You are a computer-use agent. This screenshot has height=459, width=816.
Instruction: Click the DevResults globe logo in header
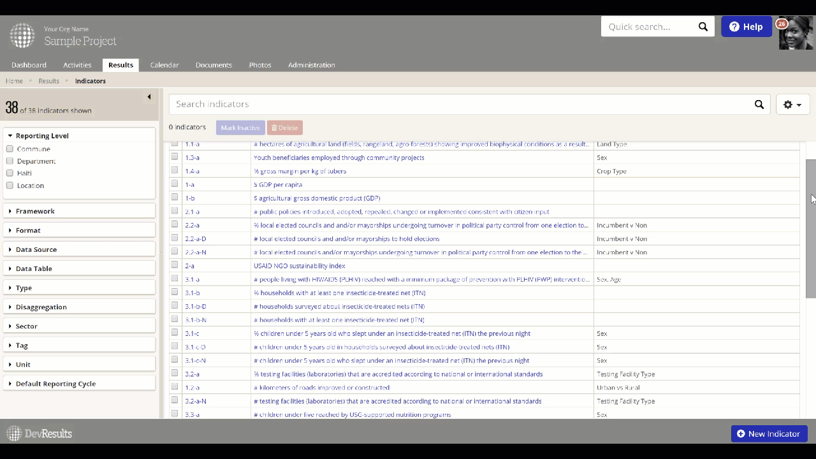[22, 36]
